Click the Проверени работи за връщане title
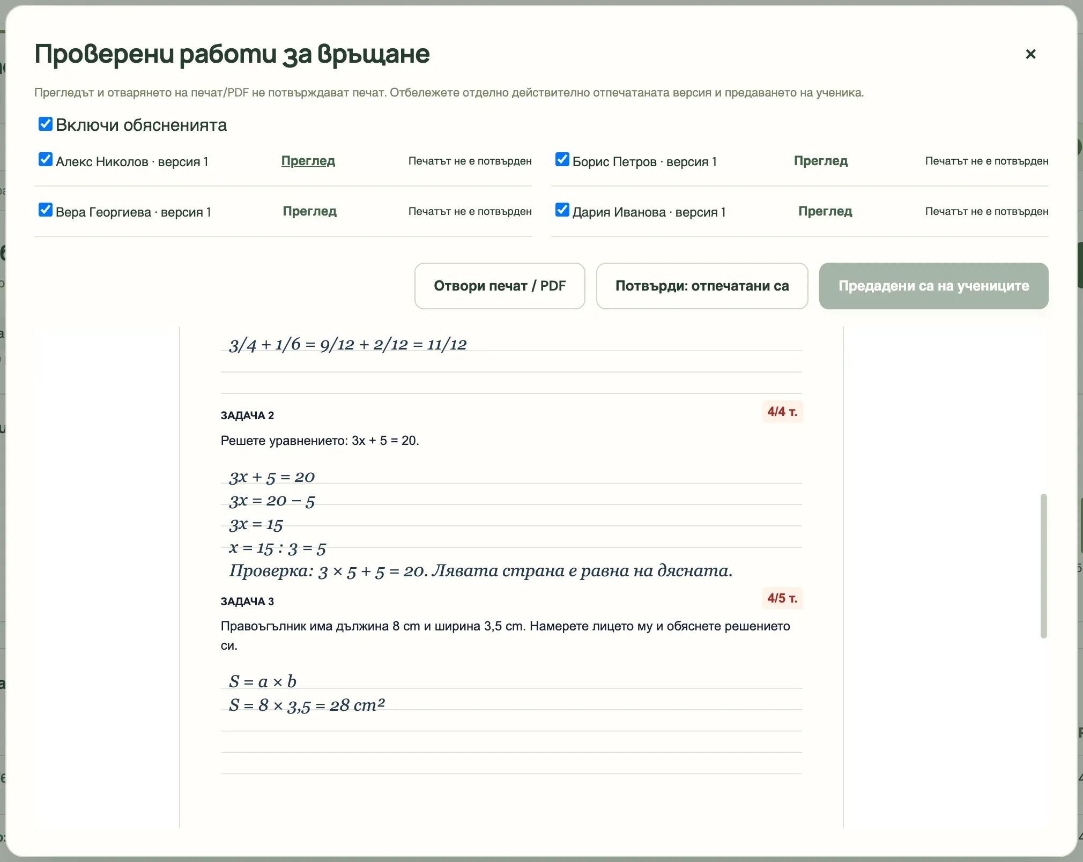The image size is (1083, 862). click(x=232, y=54)
